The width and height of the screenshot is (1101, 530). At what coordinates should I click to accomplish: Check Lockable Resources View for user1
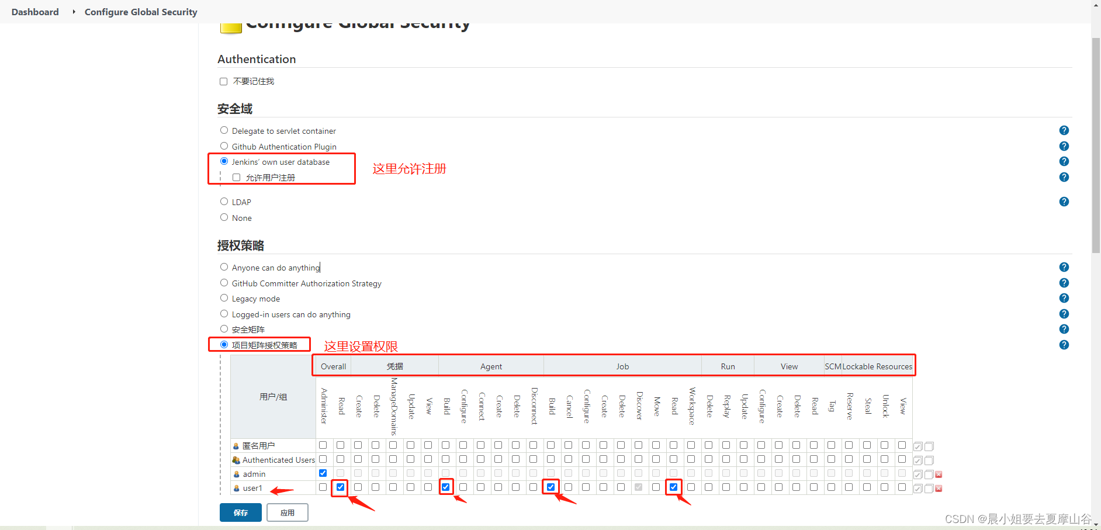[902, 487]
